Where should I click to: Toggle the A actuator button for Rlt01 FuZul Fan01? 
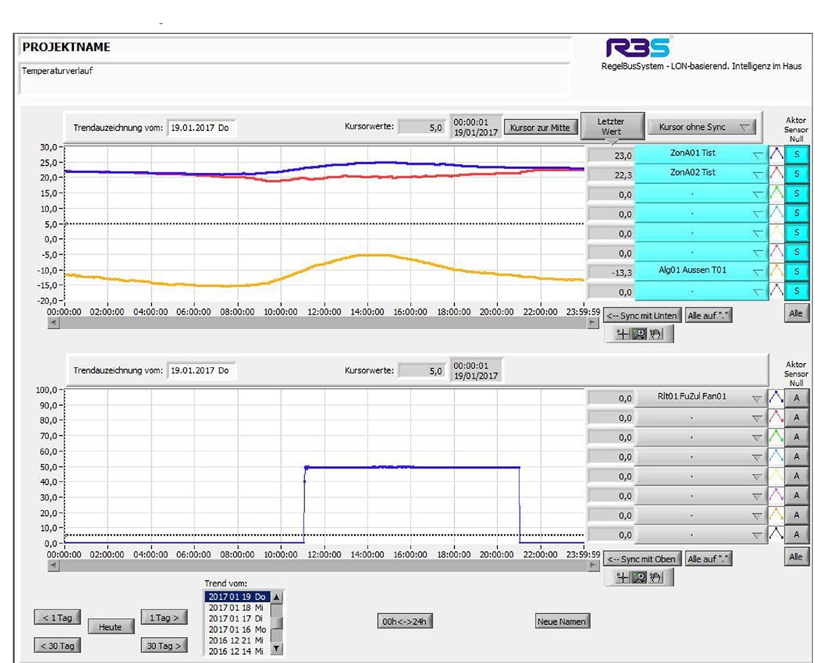797,398
